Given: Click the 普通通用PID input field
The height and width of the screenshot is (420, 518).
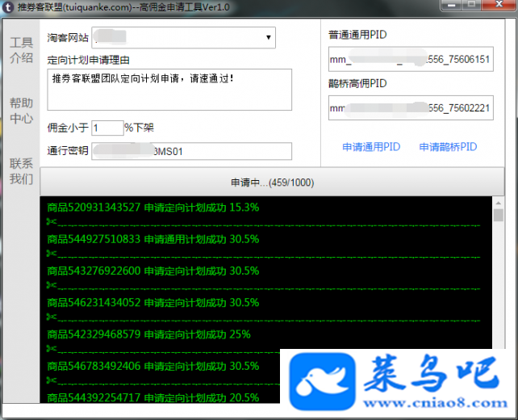Looking at the screenshot, I should click(x=411, y=59).
